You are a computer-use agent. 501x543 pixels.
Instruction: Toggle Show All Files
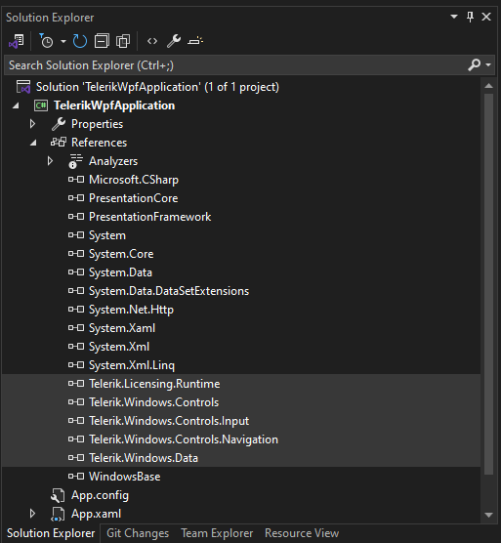[123, 41]
